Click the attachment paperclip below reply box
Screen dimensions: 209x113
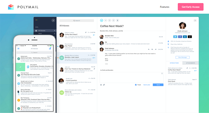[x=104, y=85]
